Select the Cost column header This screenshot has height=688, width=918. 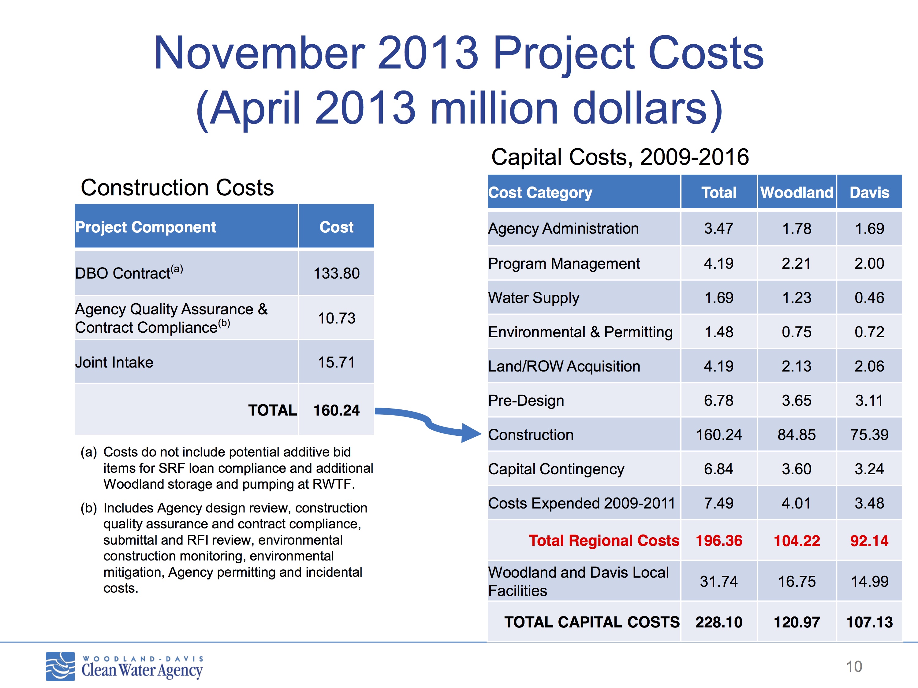(x=336, y=227)
